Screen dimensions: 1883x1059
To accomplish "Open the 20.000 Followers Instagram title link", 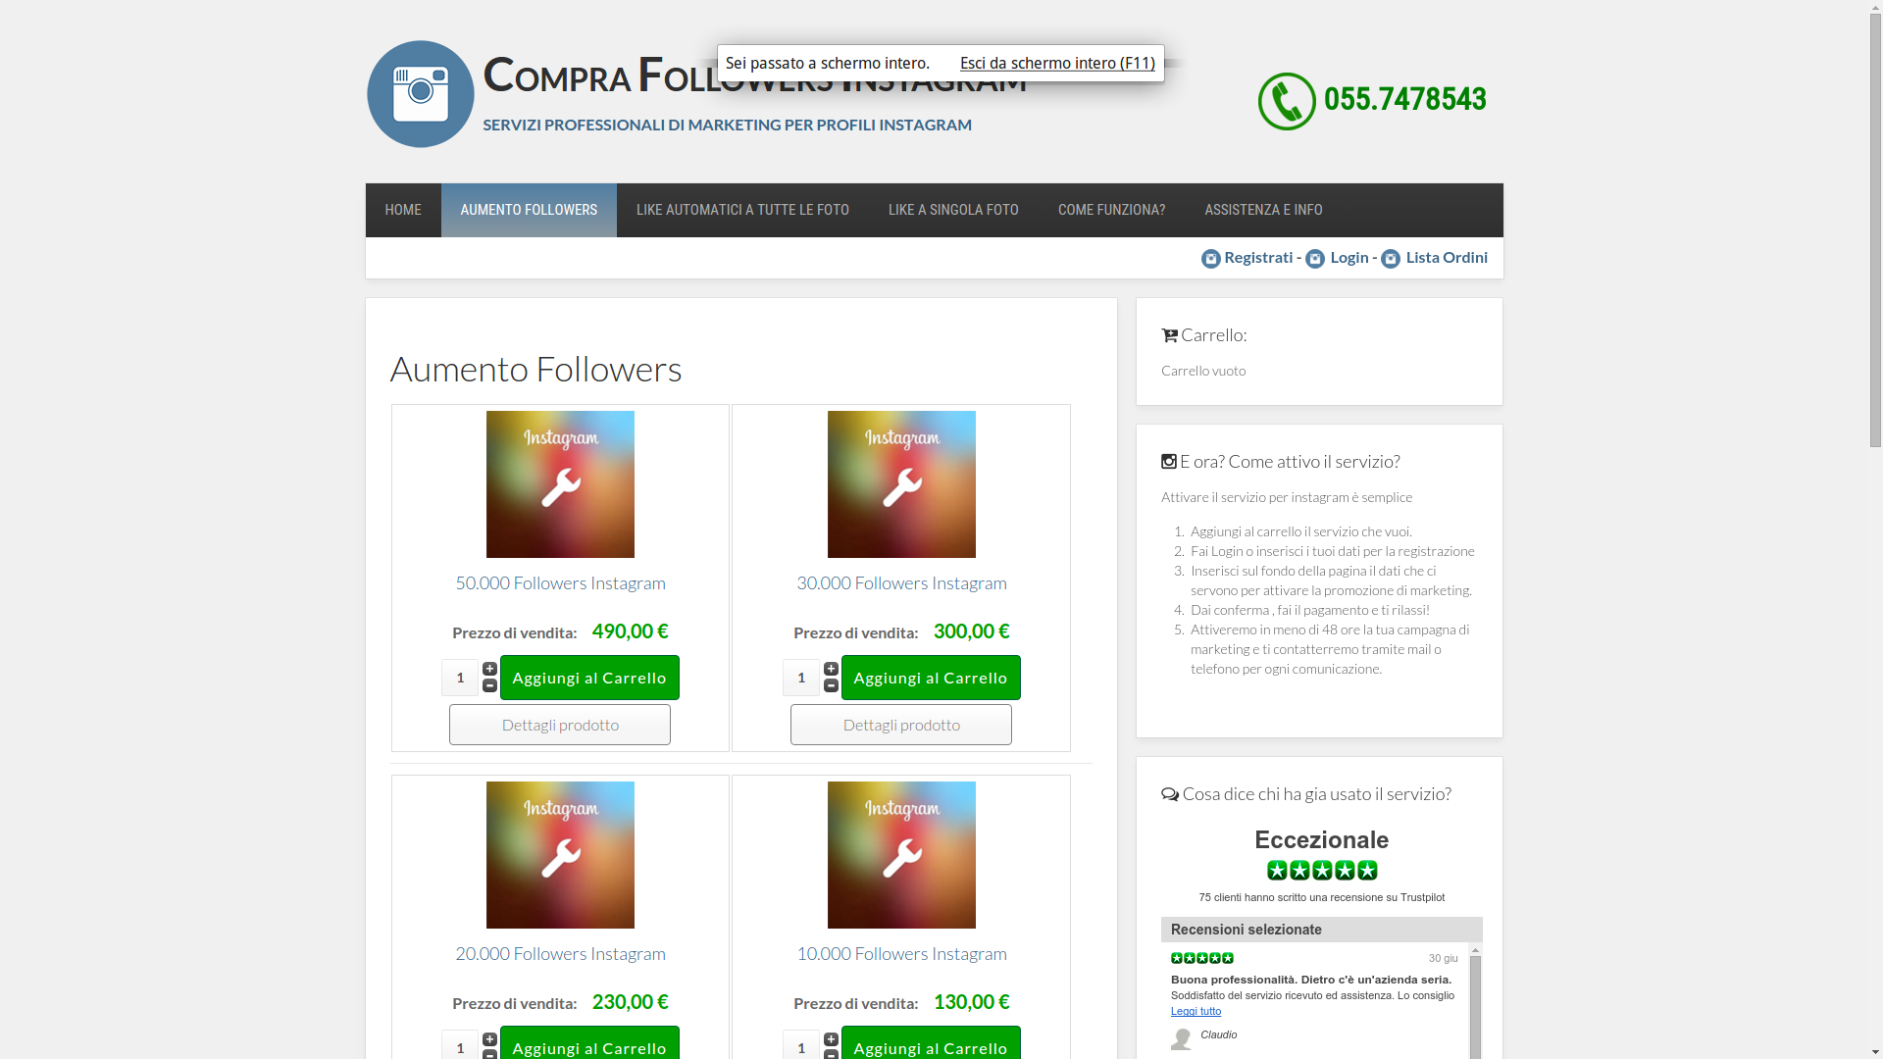I will click(x=560, y=953).
